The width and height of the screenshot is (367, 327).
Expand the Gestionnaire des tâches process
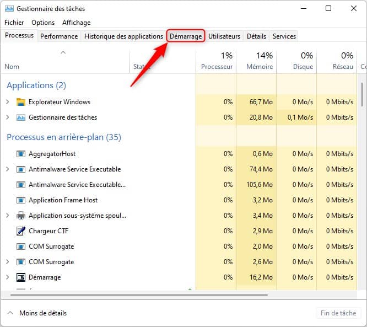pyautogui.click(x=8, y=117)
